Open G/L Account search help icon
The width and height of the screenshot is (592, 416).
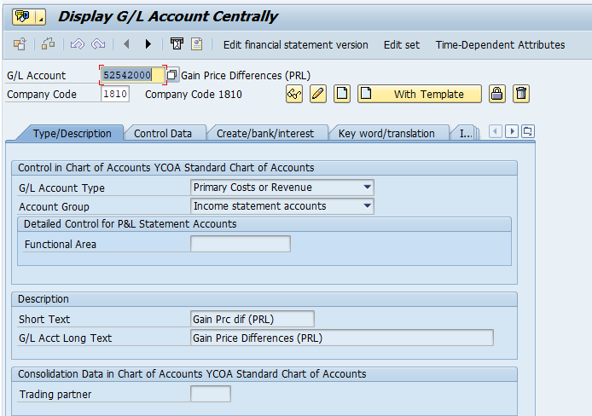click(172, 75)
